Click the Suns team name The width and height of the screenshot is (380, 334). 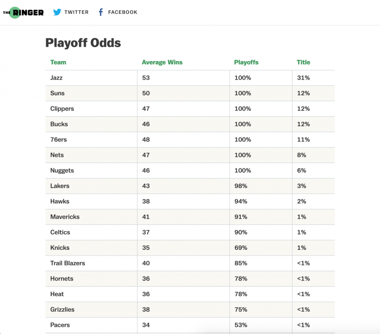tap(57, 94)
